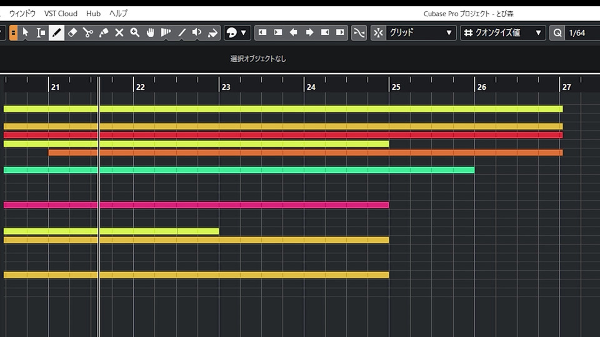600x337 pixels.
Task: Click the orange toolbar handle icon
Action: 13,32
